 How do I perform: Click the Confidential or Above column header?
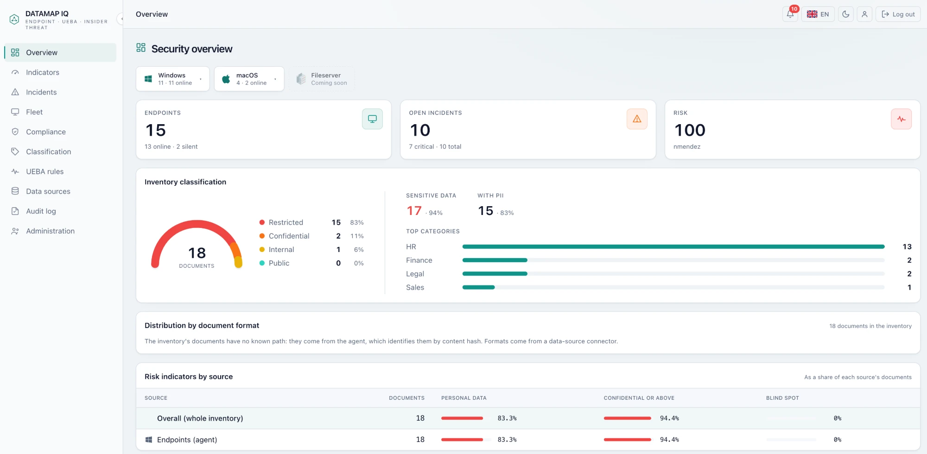tap(639, 398)
